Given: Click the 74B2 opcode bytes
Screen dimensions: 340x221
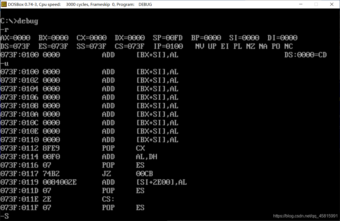Looking at the screenshot, I should [51, 174].
